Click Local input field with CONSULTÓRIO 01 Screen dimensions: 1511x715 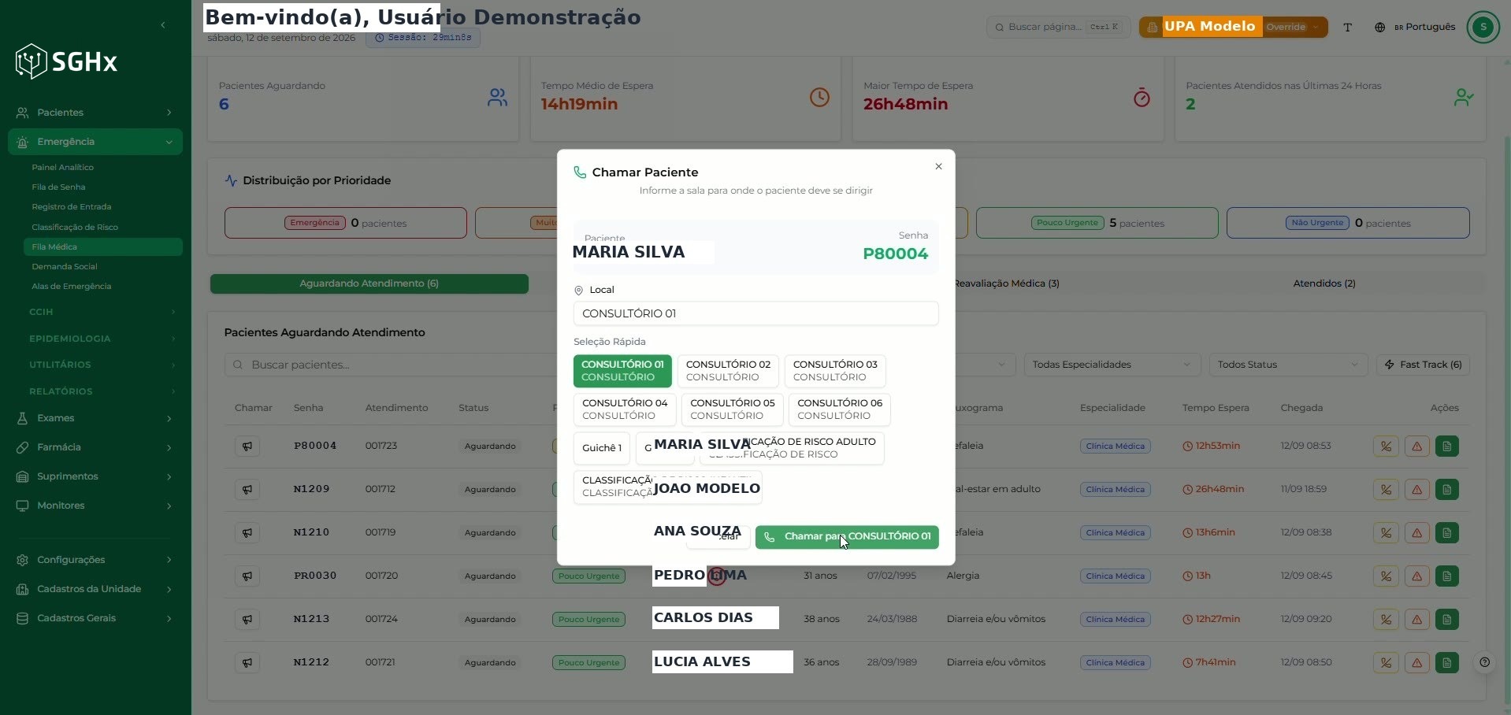coord(755,313)
